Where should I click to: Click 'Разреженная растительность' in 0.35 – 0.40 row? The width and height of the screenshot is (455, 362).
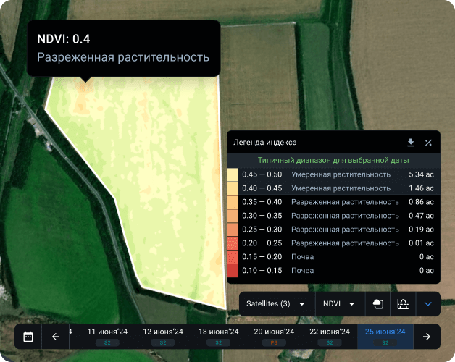pyautogui.click(x=345, y=202)
